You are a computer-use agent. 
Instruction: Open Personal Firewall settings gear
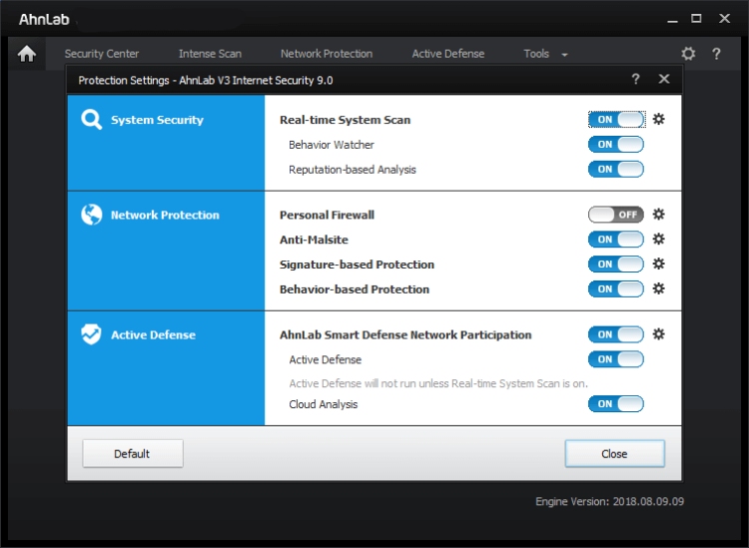click(659, 215)
